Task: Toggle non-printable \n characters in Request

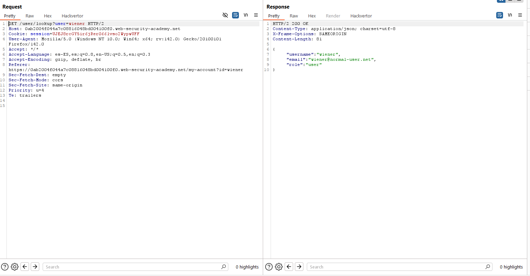Action: tap(246, 15)
